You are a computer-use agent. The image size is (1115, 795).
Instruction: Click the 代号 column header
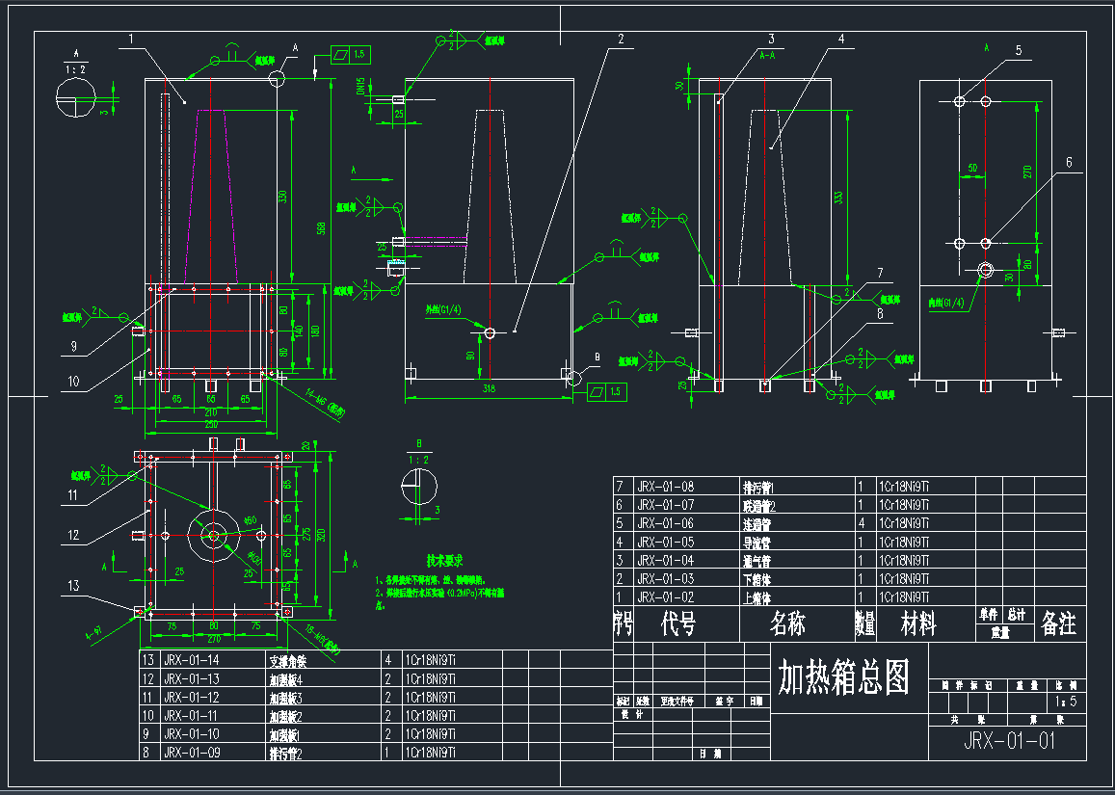pyautogui.click(x=678, y=625)
